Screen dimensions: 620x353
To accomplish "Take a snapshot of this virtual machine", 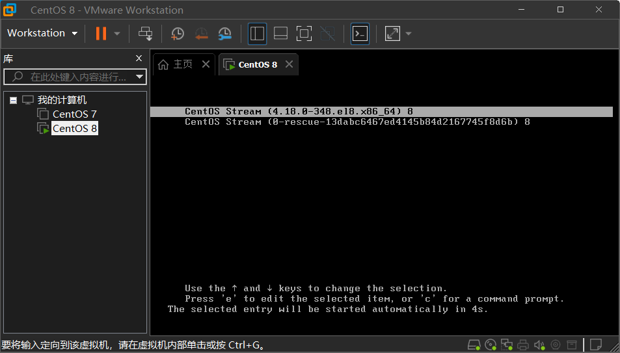I will click(x=178, y=34).
